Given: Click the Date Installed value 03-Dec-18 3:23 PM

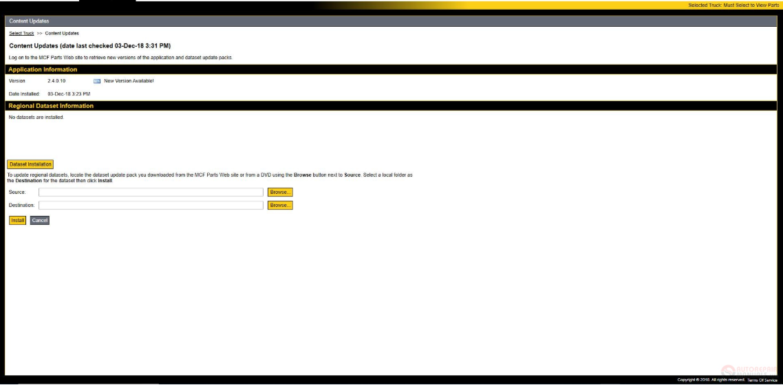Looking at the screenshot, I should click(x=69, y=93).
